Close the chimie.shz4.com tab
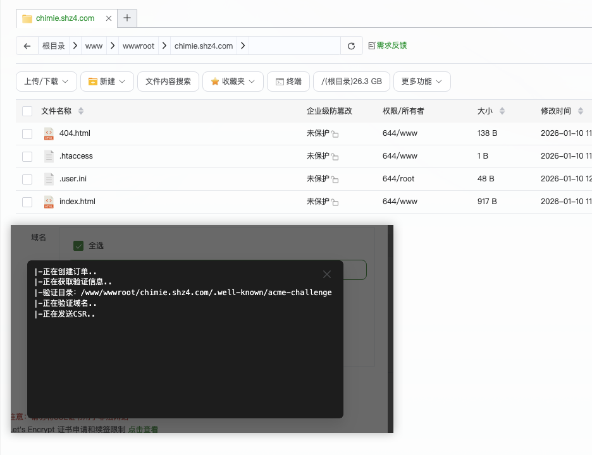 click(x=109, y=18)
